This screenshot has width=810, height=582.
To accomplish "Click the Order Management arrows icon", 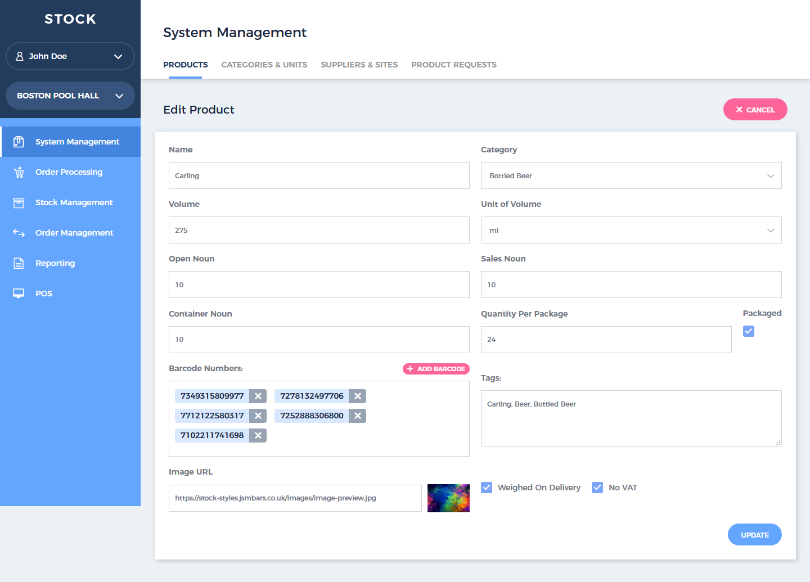I will pos(19,233).
